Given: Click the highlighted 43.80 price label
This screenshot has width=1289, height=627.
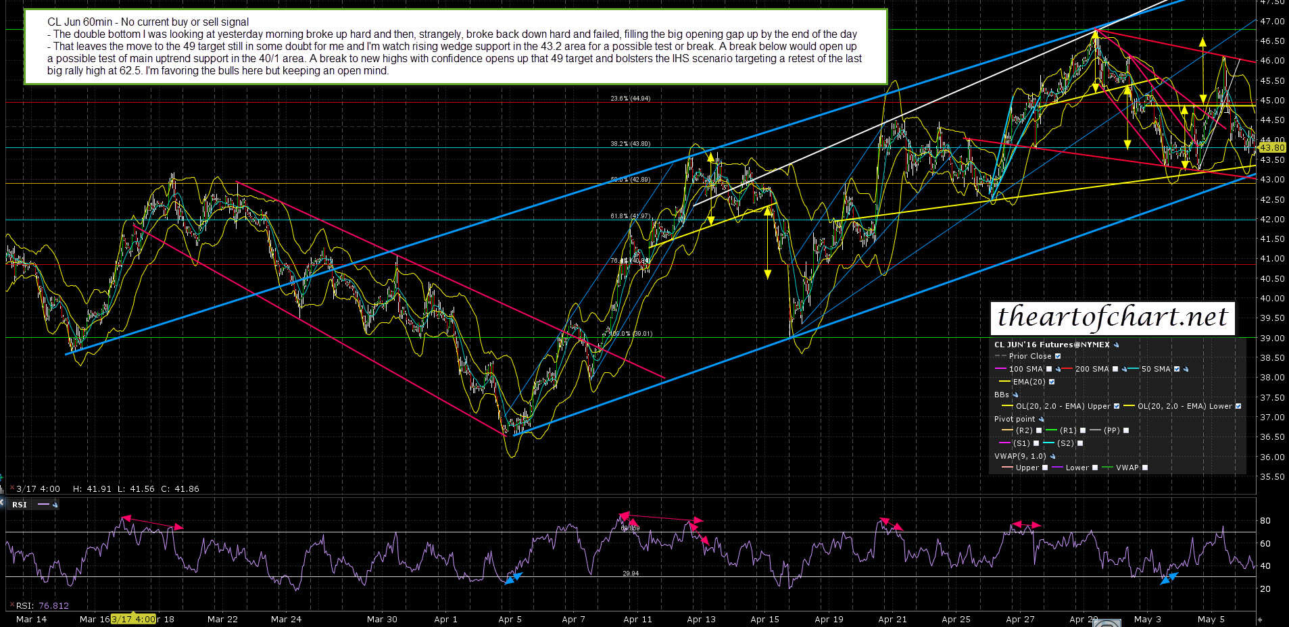Looking at the screenshot, I should (1271, 147).
